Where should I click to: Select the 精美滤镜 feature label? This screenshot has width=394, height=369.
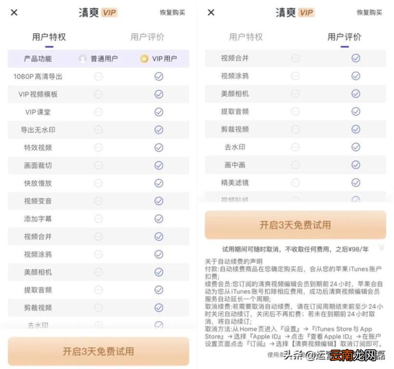click(235, 183)
